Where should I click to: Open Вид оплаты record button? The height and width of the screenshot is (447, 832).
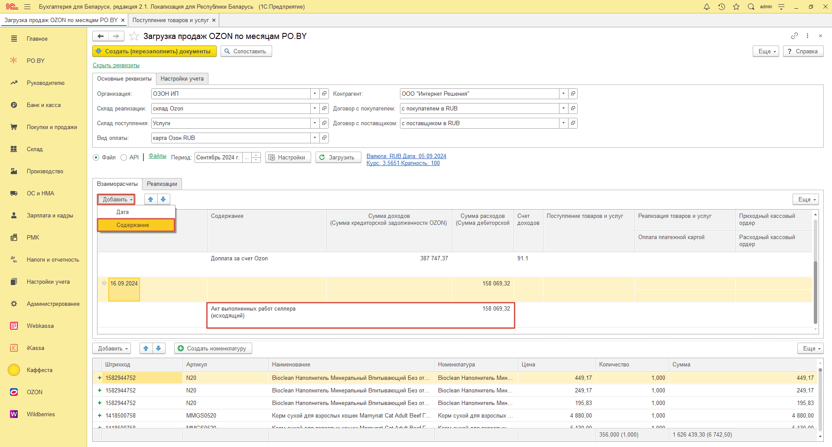point(324,138)
